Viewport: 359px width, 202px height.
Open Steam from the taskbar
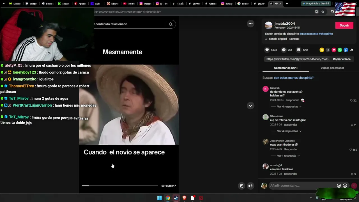pyautogui.click(x=176, y=198)
